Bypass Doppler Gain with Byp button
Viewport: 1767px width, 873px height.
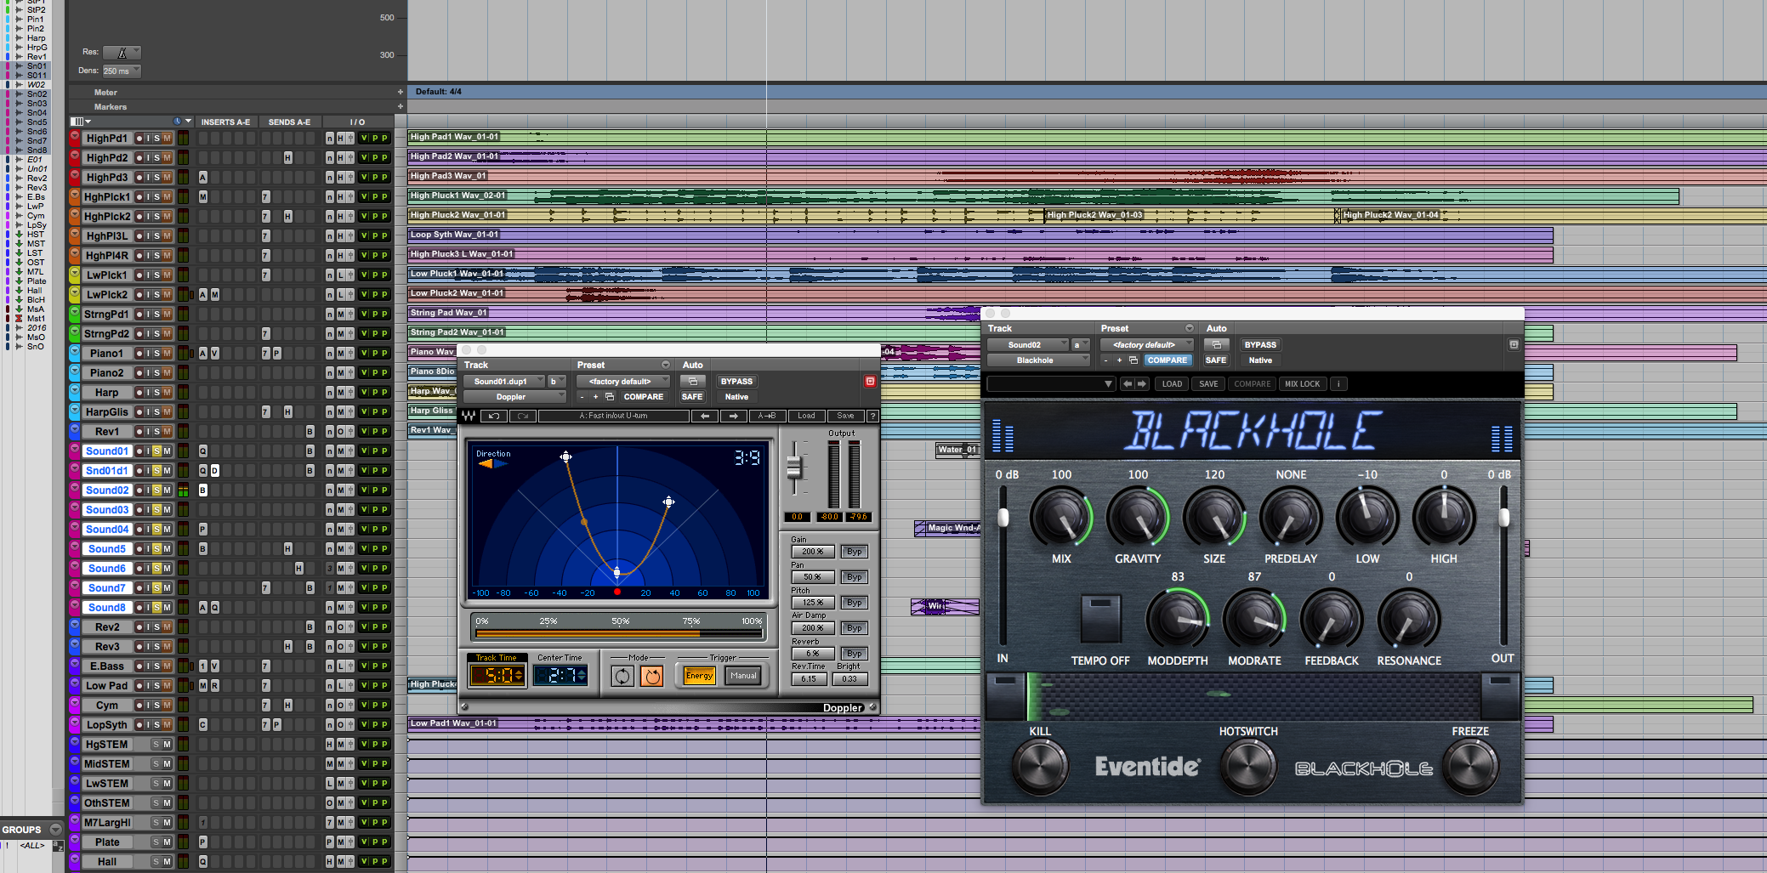[854, 552]
